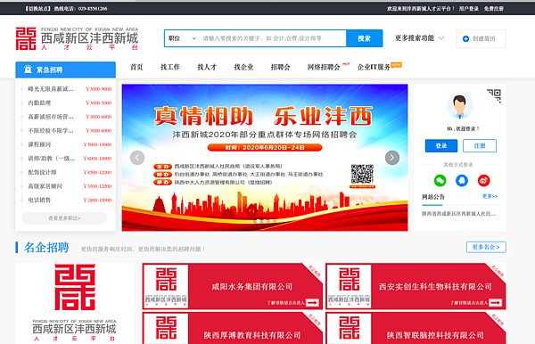
Task: Open the 找企业 nav item
Action: (x=243, y=67)
